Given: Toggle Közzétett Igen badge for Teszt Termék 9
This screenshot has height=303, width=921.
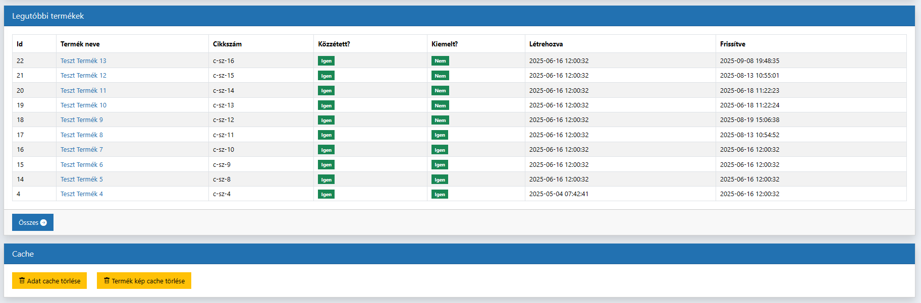Looking at the screenshot, I should [x=326, y=120].
